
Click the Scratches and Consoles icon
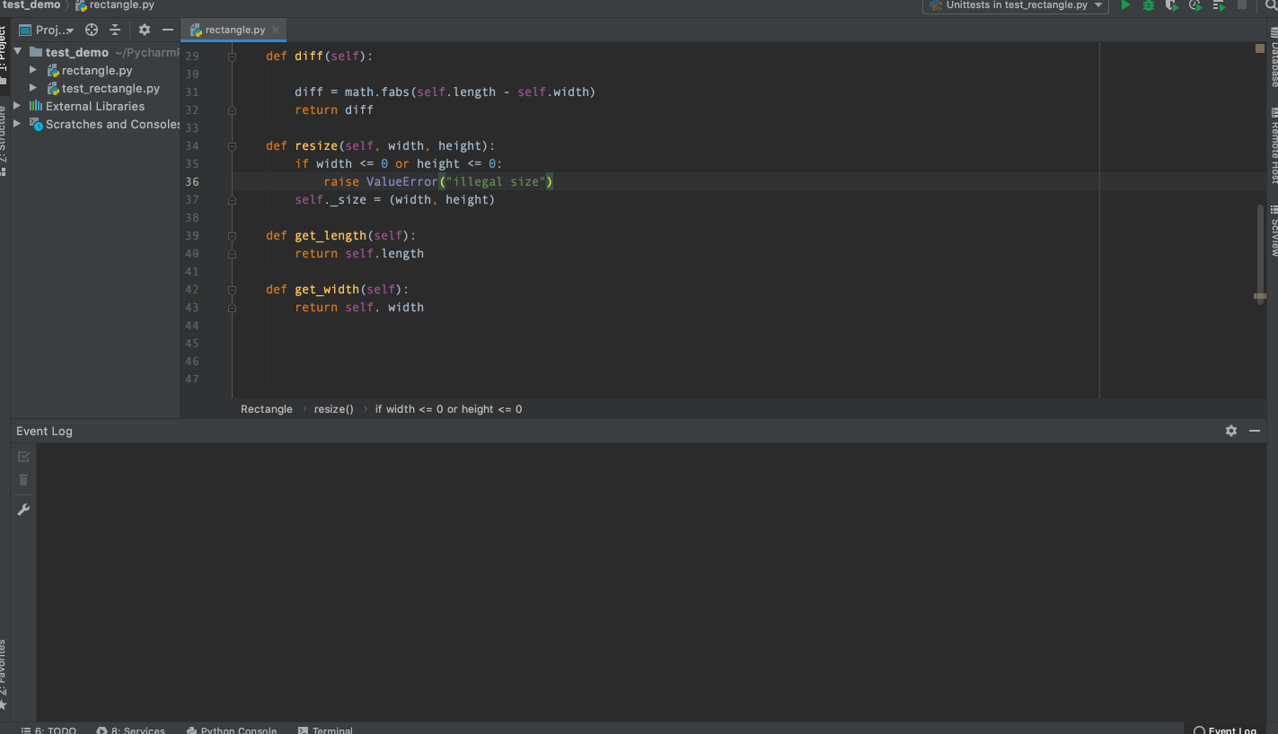(x=36, y=124)
